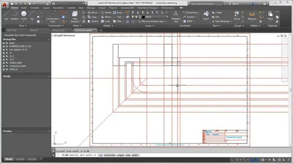The height and width of the screenshot is (164, 293).
Task: Expand the connection plate backup node
Action: 4,66
